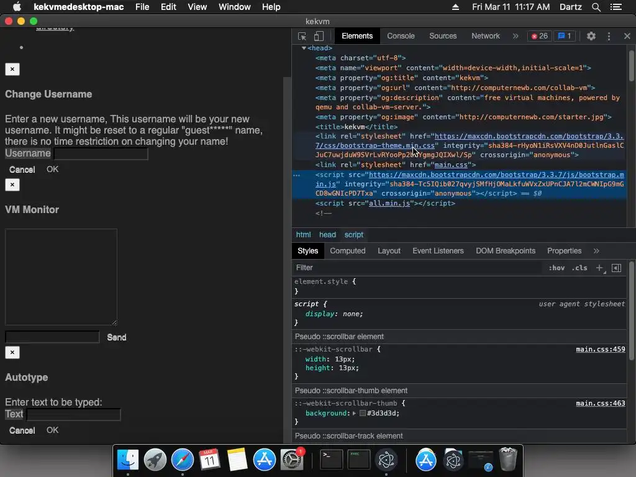Screen dimensions: 636x477
Task: Open the main.css:463 source link
Action: (x=601, y=403)
